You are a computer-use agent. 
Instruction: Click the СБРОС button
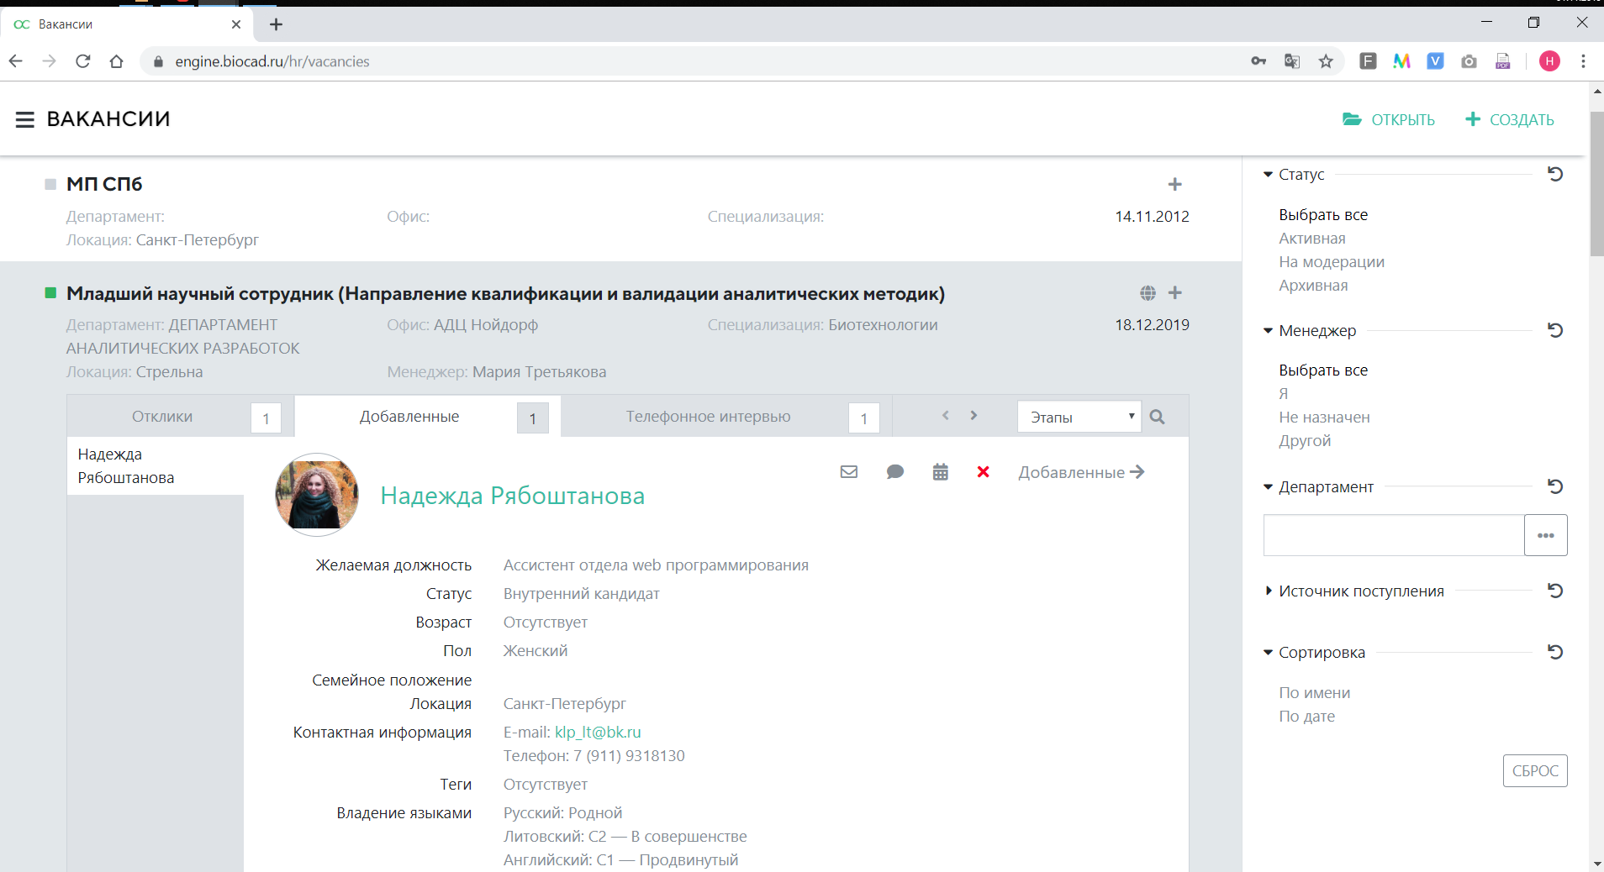pyautogui.click(x=1534, y=770)
